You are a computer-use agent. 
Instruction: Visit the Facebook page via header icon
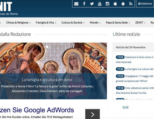(84, 4)
